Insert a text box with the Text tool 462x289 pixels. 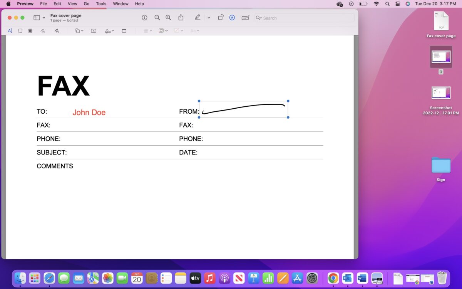(x=94, y=31)
